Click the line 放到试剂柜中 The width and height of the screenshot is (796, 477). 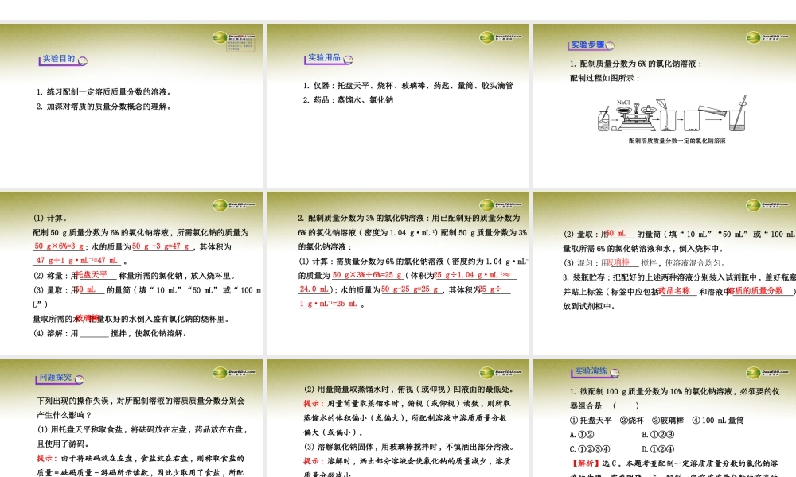[589, 306]
